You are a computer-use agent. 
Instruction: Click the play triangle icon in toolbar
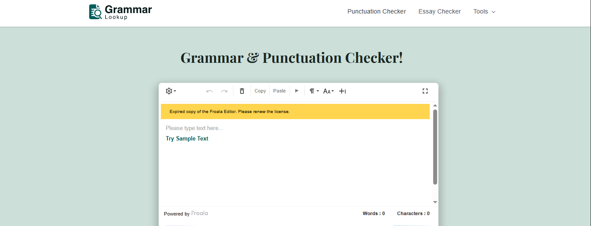[x=297, y=91]
